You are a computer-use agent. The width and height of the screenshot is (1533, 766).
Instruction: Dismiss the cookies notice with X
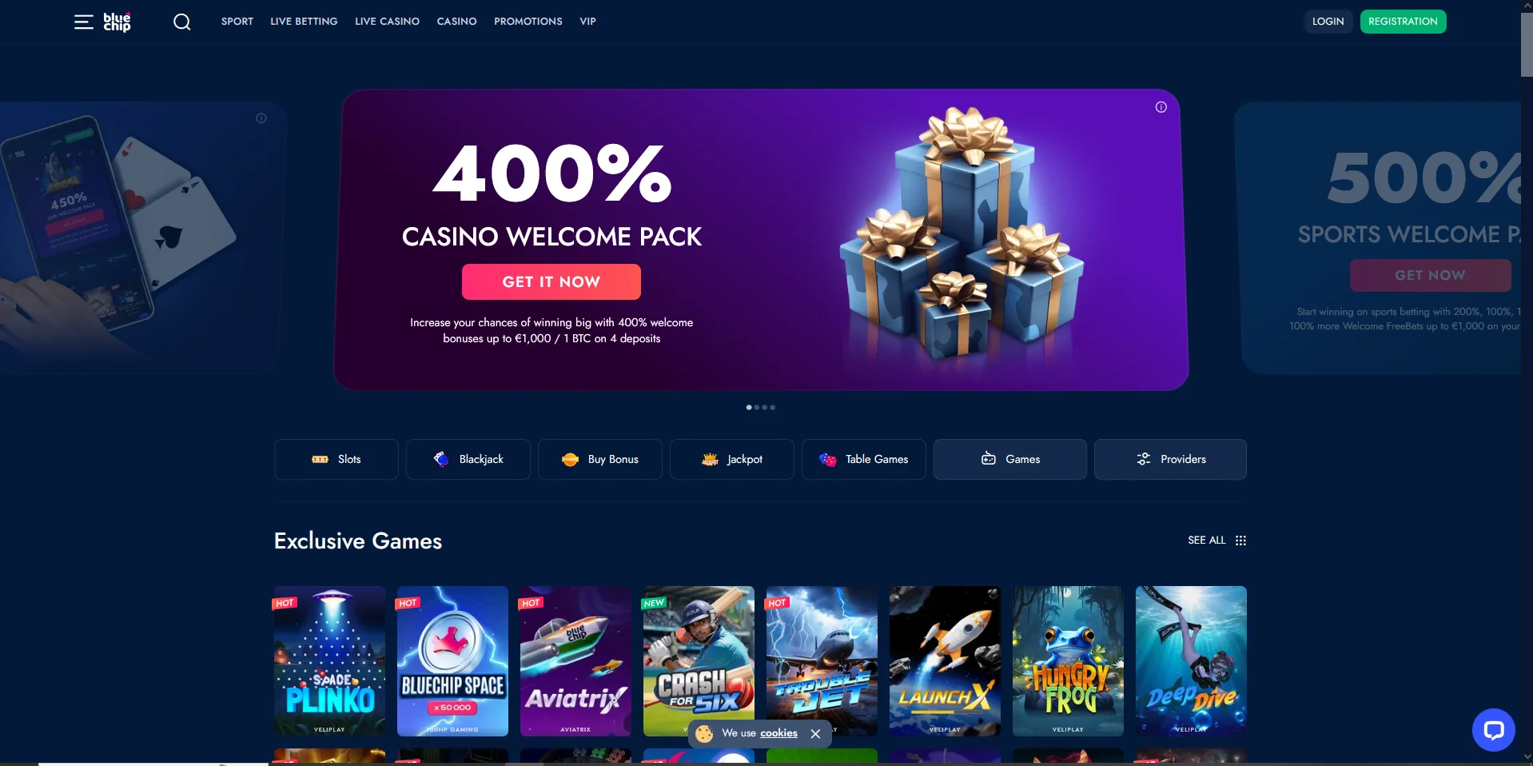click(x=815, y=733)
